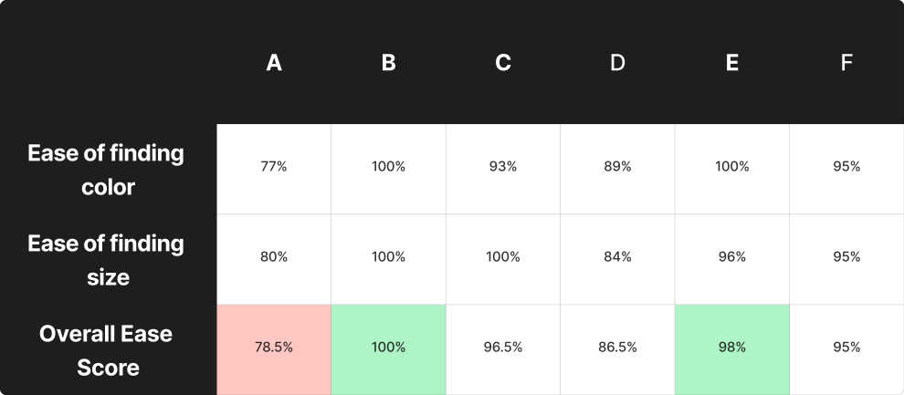This screenshot has width=904, height=395.
Task: Click the Overall Ease Score row label
Action: [108, 350]
